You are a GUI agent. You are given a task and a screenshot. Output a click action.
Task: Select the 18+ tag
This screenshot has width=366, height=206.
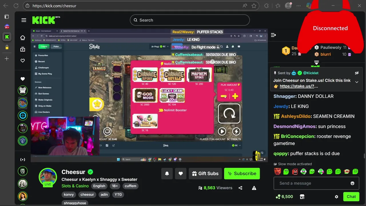(115, 186)
